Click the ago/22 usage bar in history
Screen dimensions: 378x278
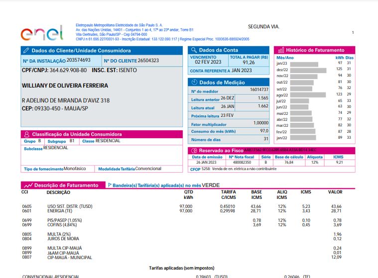tap(308, 95)
